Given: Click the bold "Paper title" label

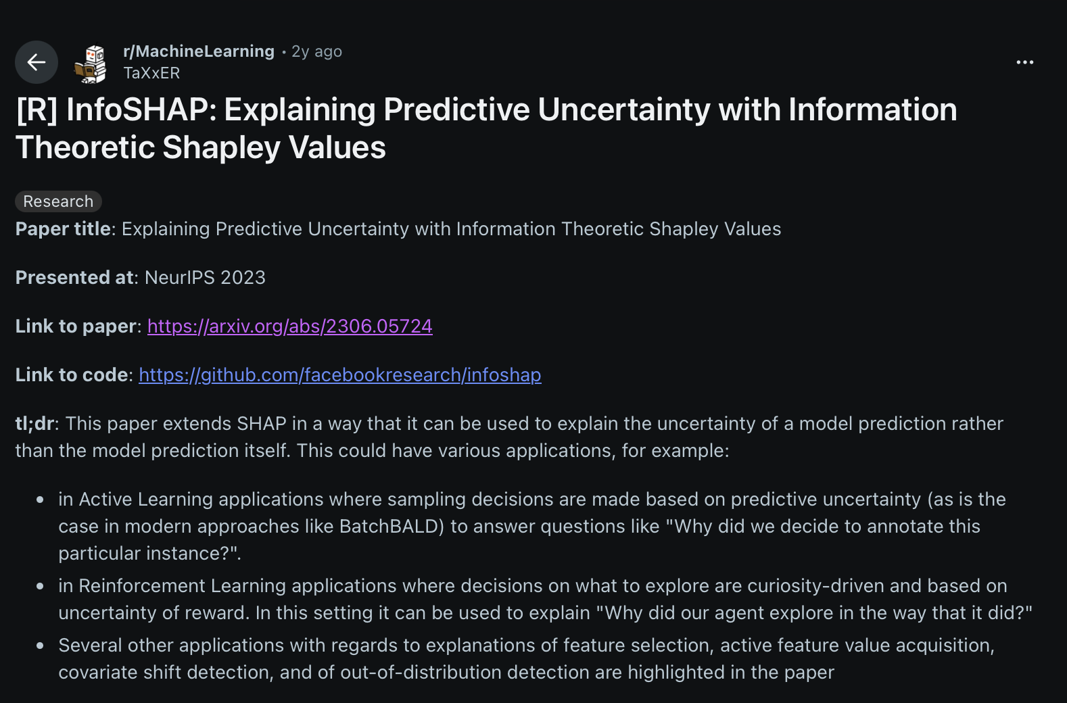Looking at the screenshot, I should coord(63,229).
